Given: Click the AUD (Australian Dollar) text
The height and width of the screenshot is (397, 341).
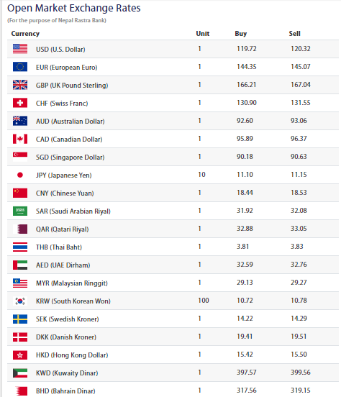Looking at the screenshot, I should [x=71, y=122].
